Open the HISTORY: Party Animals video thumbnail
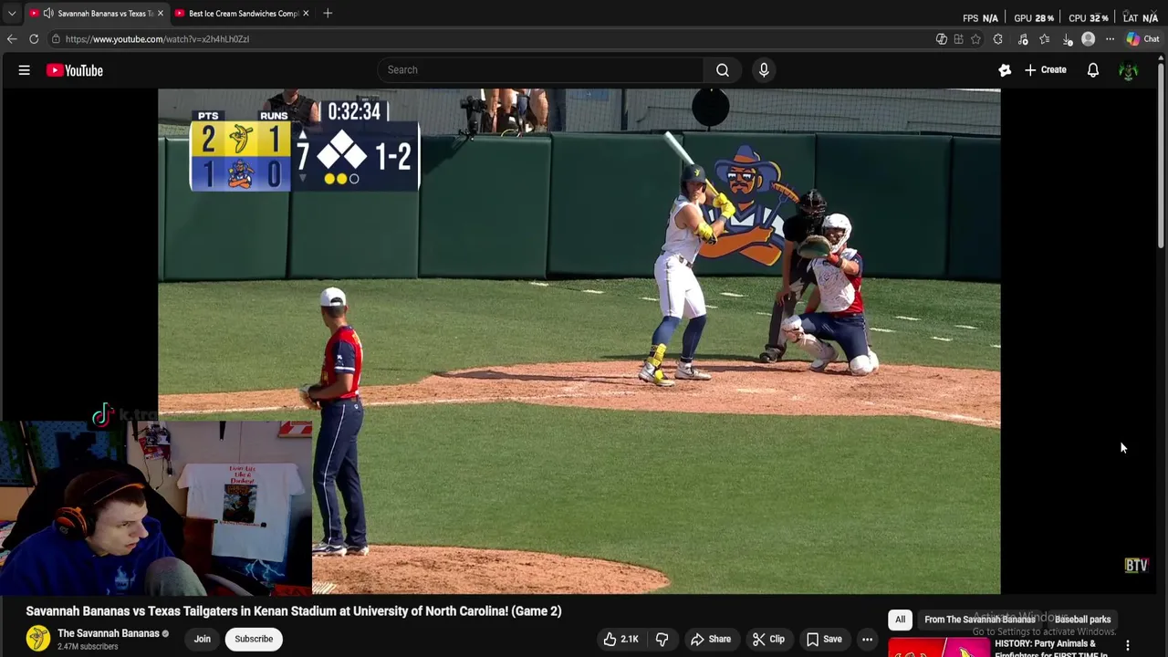1168x657 pixels. tap(938, 648)
